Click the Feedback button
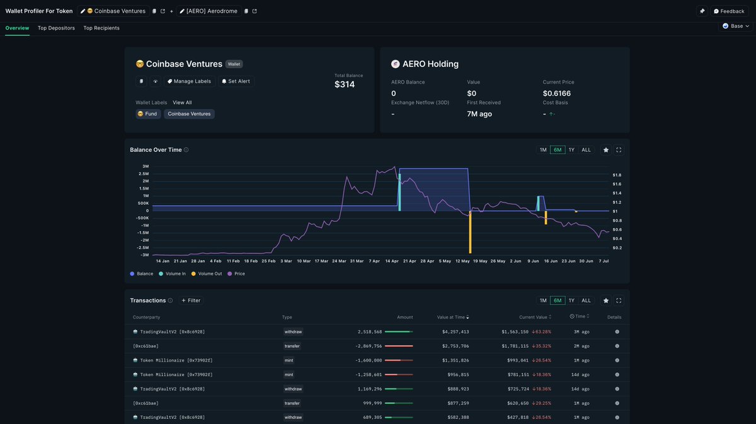Image resolution: width=756 pixels, height=424 pixels. (x=730, y=11)
